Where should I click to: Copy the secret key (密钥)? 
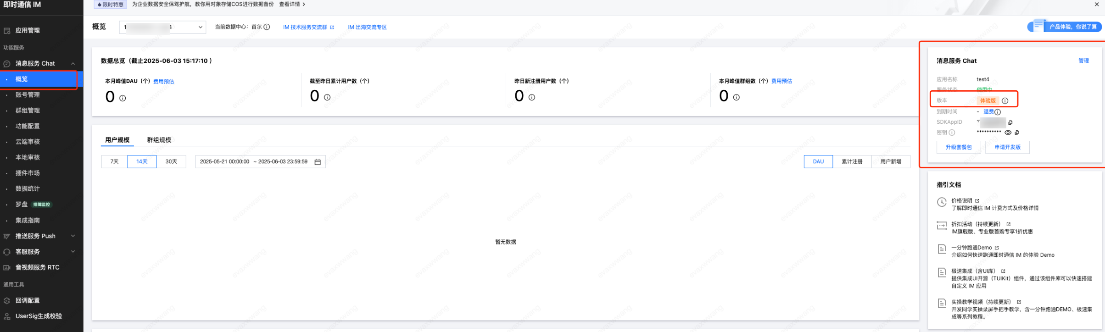pyautogui.click(x=1017, y=133)
